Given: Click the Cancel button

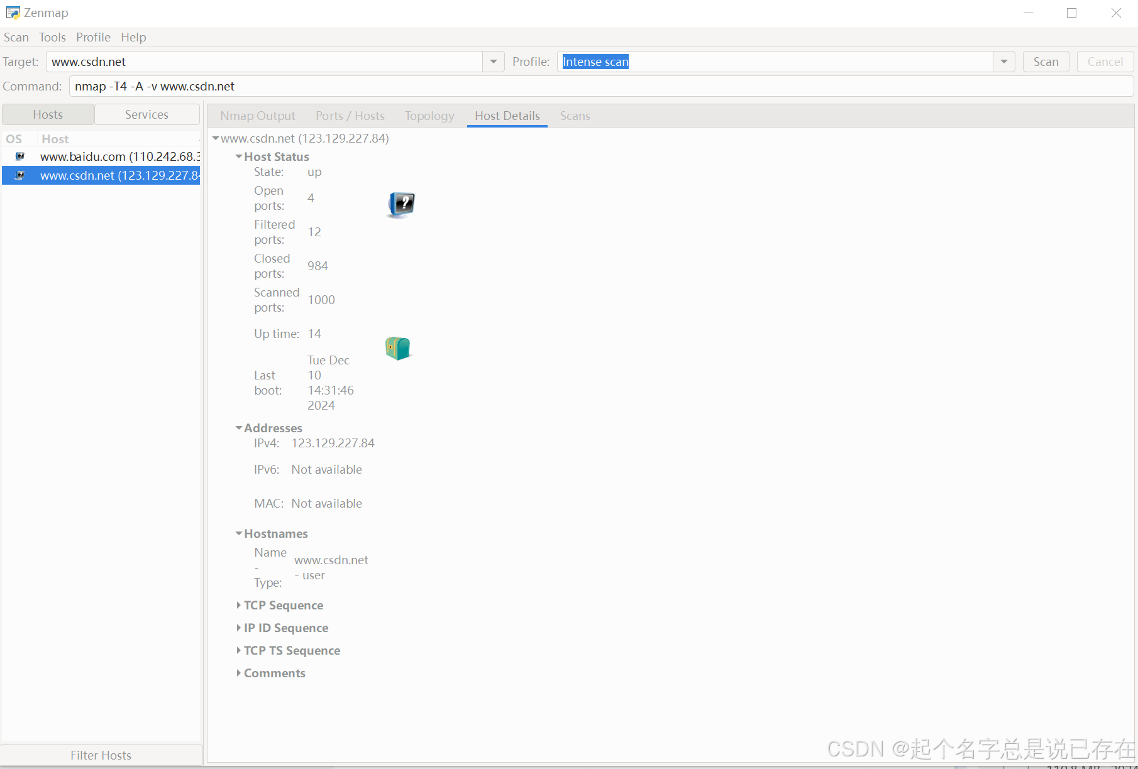Looking at the screenshot, I should (x=1105, y=62).
